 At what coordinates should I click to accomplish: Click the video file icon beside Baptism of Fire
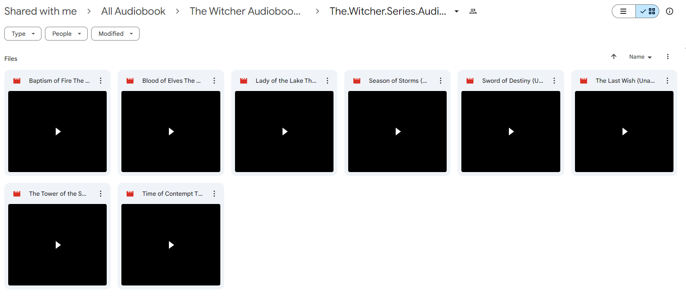coord(17,81)
